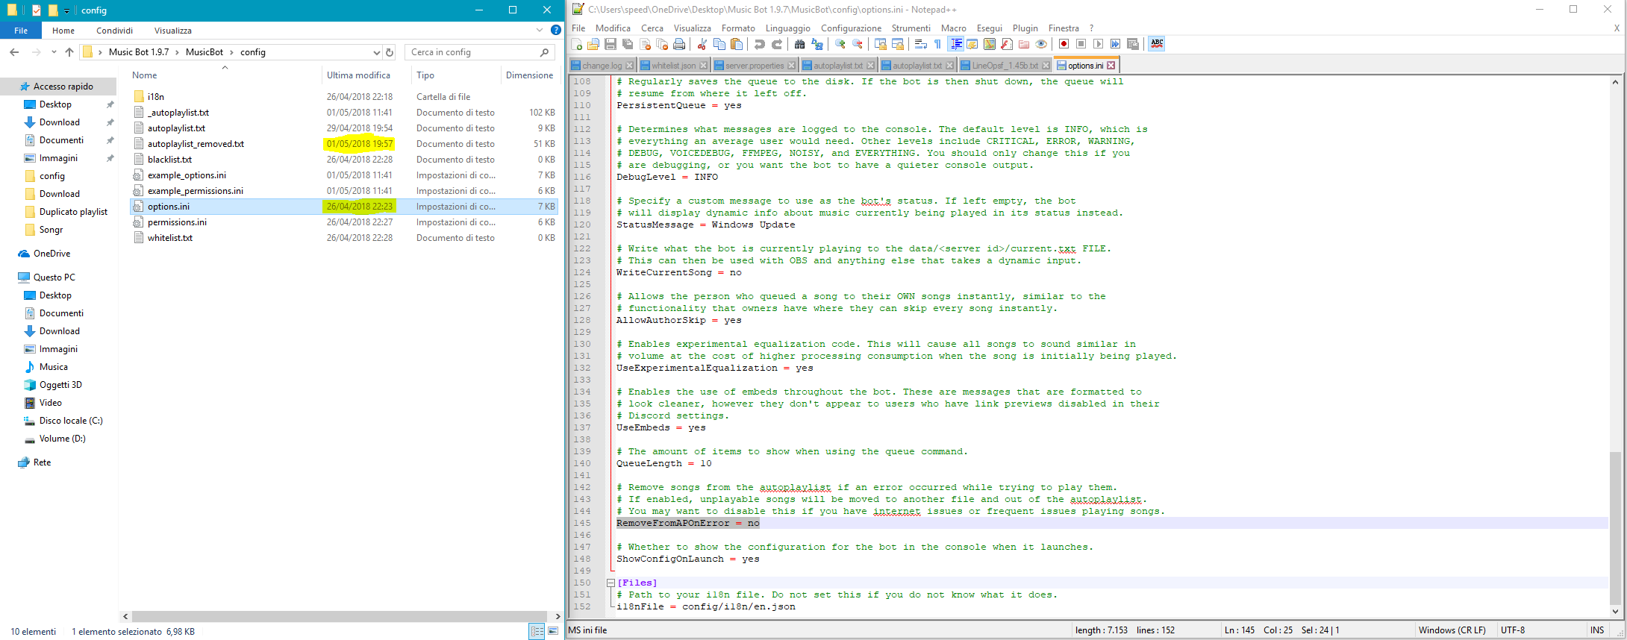Click the blue File button in Explorer

pyautogui.click(x=21, y=31)
